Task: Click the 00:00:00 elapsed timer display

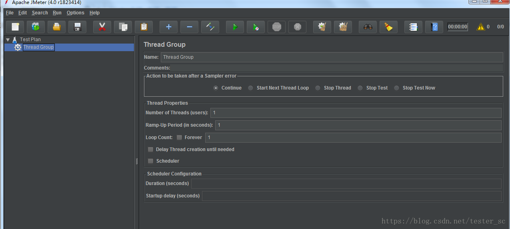Action: pos(458,27)
